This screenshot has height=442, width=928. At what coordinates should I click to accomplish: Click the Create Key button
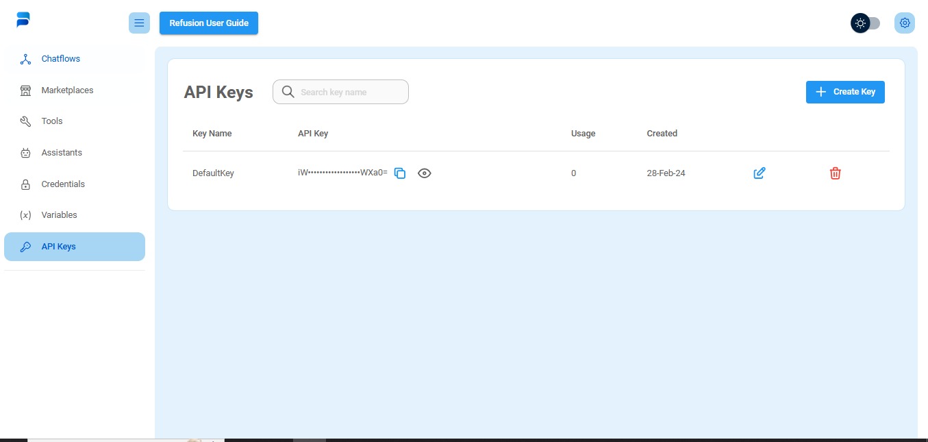[845, 92]
